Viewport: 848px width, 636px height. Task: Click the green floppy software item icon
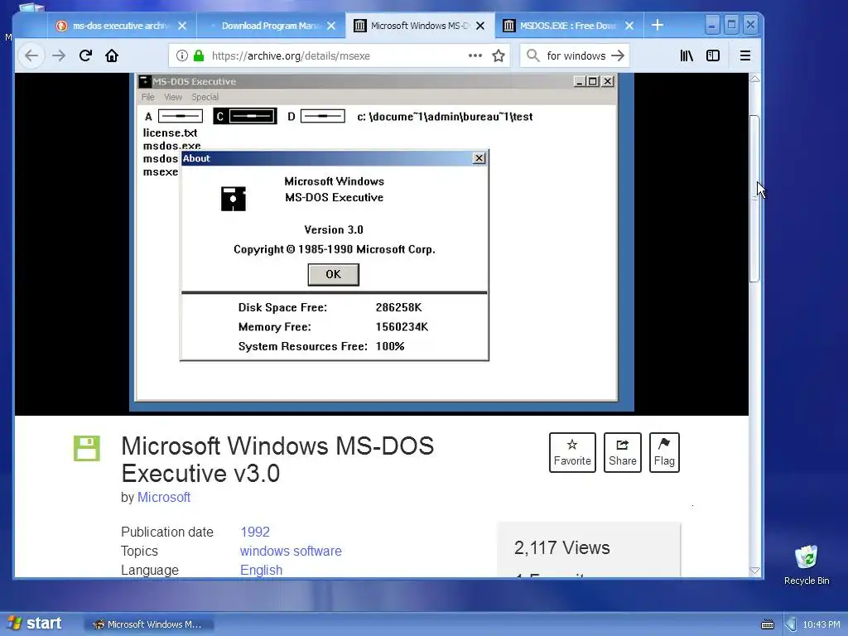(x=86, y=448)
